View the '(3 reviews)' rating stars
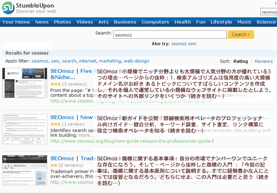The image size is (277, 193). [x=55, y=84]
